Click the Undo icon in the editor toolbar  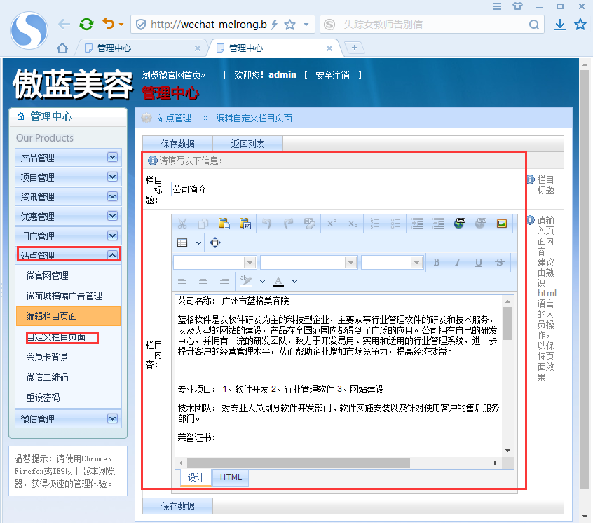pos(268,222)
